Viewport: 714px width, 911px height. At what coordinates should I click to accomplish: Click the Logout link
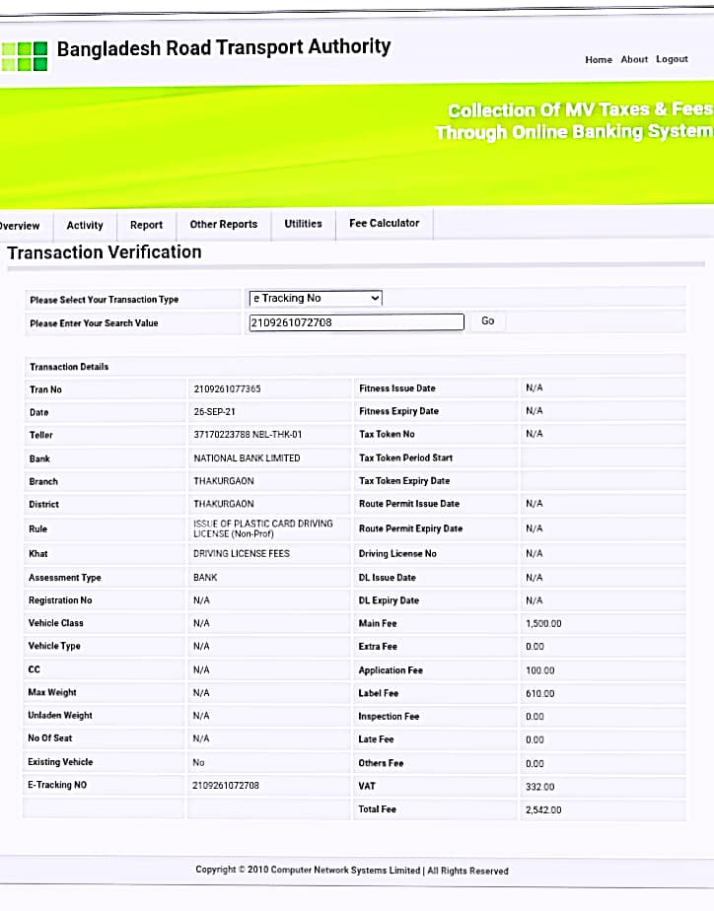point(672,59)
